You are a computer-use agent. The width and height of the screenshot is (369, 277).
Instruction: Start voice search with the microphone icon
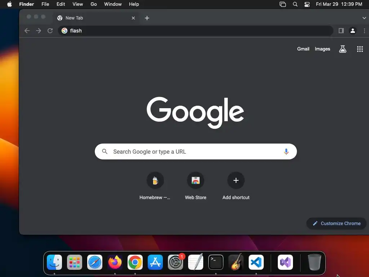(286, 151)
